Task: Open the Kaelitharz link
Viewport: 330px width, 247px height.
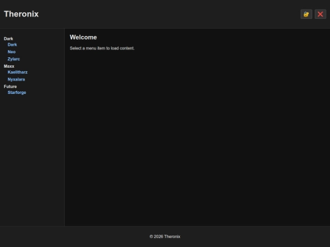Action: tap(18, 72)
